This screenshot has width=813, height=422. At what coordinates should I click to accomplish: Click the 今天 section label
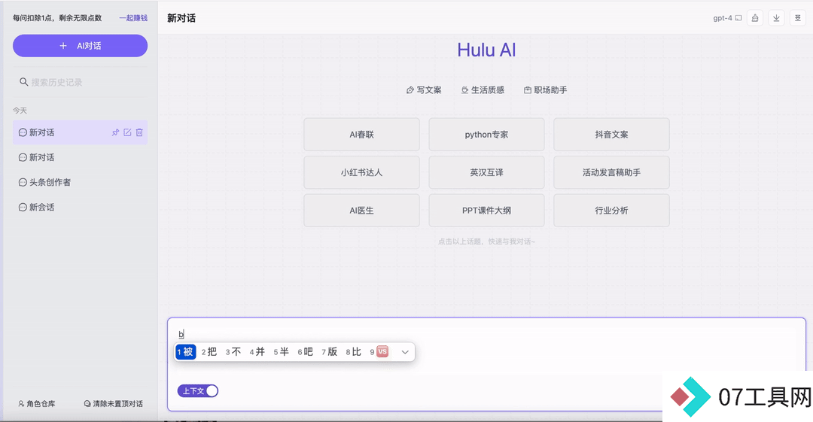[x=20, y=111]
